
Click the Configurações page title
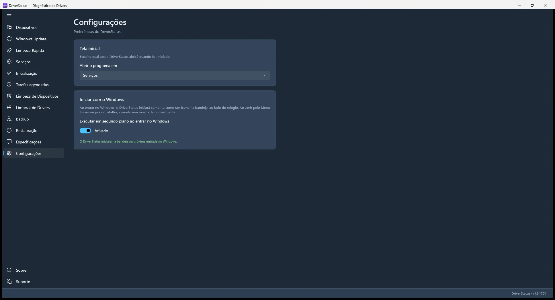pyautogui.click(x=100, y=22)
